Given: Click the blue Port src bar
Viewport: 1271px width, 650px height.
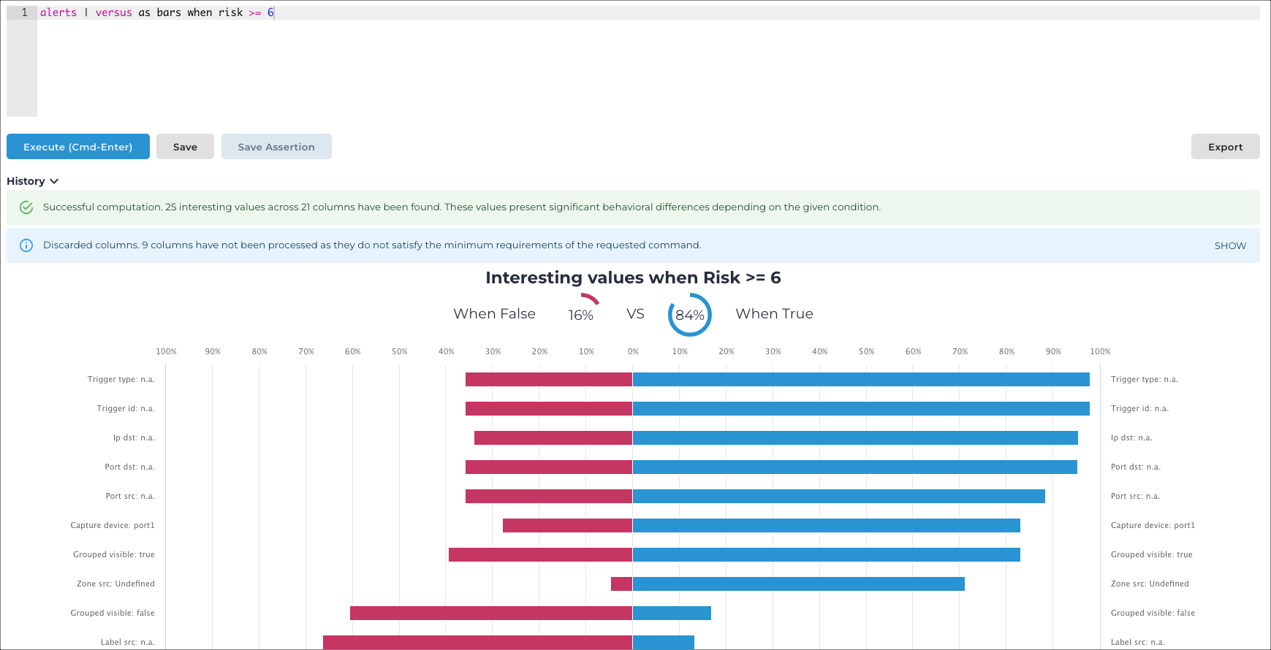Looking at the screenshot, I should click(x=839, y=496).
